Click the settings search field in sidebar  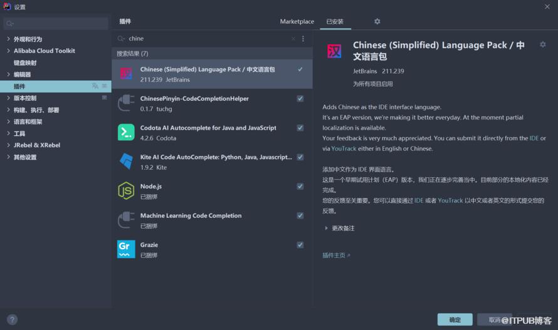pyautogui.click(x=56, y=23)
